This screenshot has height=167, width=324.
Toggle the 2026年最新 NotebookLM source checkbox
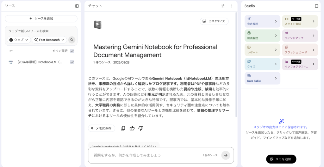click(x=72, y=62)
